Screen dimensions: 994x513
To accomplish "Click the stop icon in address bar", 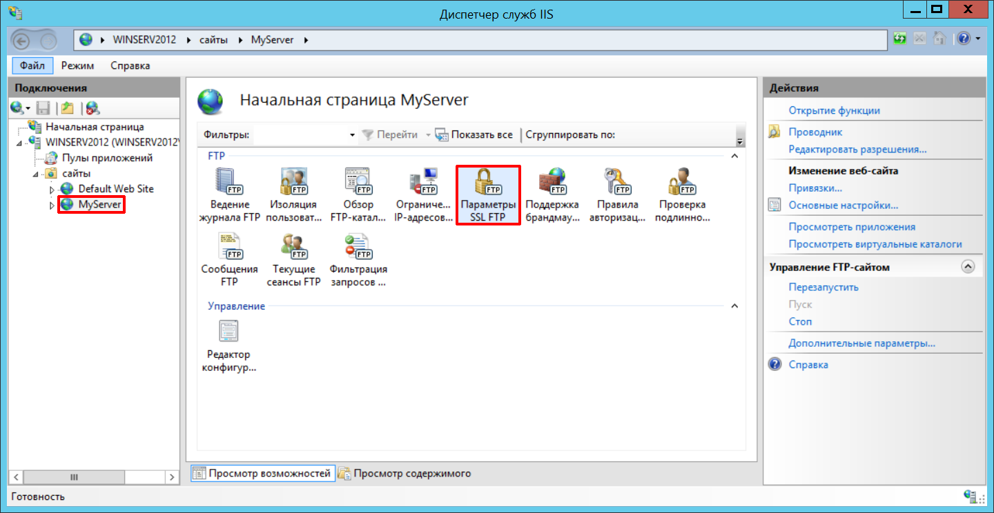I will (x=919, y=39).
